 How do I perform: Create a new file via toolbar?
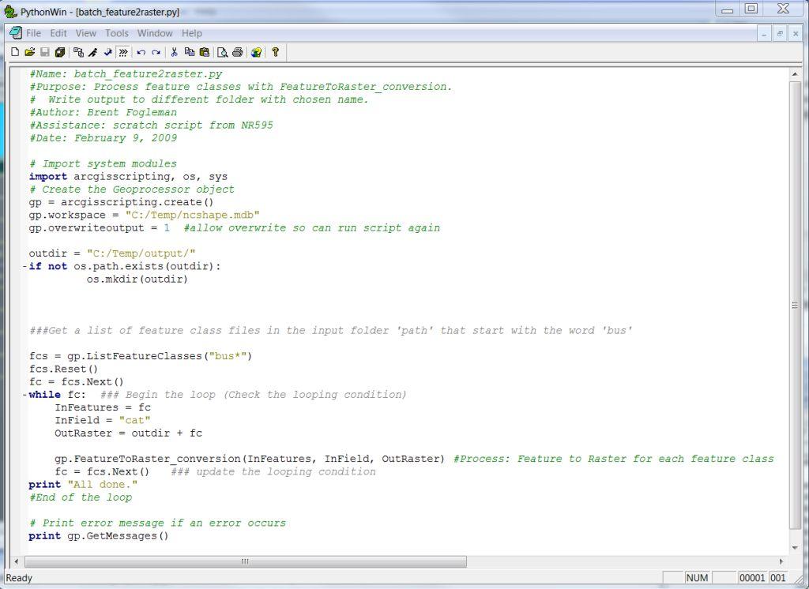coord(15,52)
